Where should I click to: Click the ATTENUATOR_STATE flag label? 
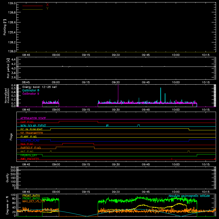(33, 118)
